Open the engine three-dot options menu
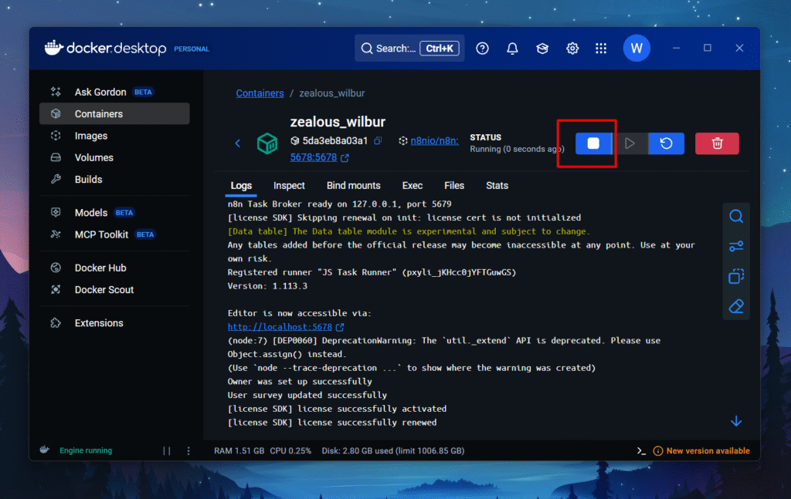 pos(188,450)
